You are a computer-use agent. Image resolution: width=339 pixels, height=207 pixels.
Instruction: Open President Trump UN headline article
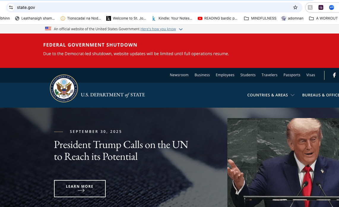tap(121, 151)
